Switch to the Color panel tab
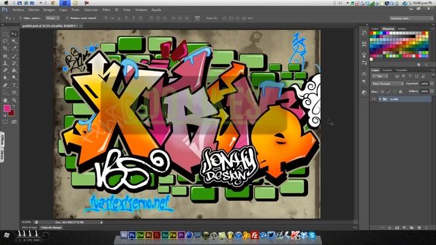 [375, 29]
